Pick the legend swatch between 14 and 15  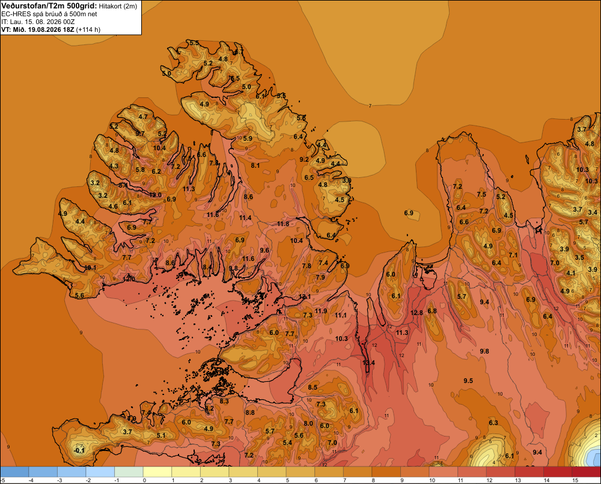pyautogui.click(x=557, y=472)
